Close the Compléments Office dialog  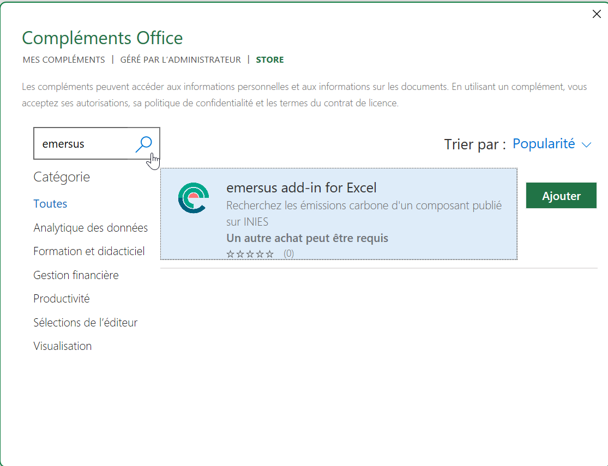597,14
